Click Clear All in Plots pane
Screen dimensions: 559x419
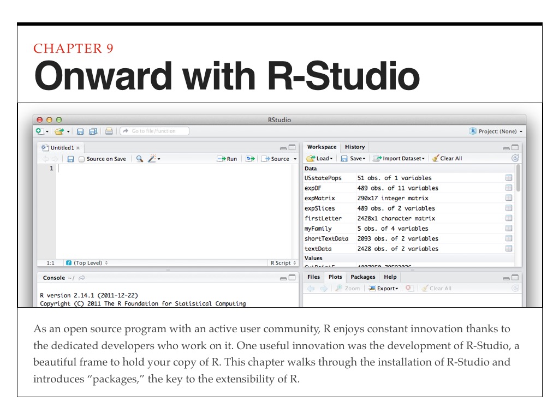[x=437, y=288]
